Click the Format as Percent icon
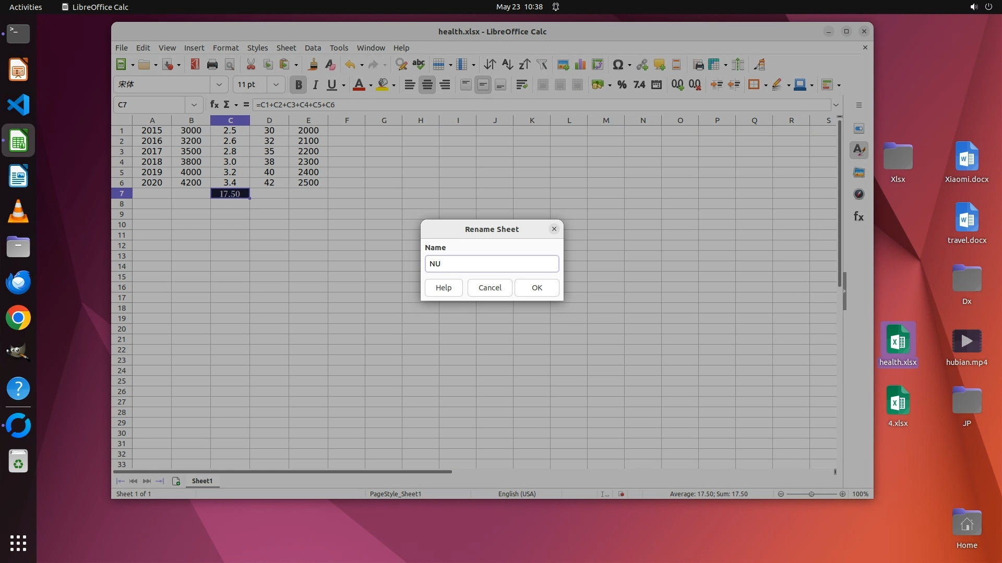Image resolution: width=1002 pixels, height=563 pixels. coord(622,84)
